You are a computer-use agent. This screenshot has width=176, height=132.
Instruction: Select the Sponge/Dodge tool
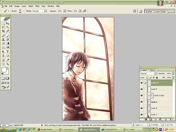(x=8, y=47)
